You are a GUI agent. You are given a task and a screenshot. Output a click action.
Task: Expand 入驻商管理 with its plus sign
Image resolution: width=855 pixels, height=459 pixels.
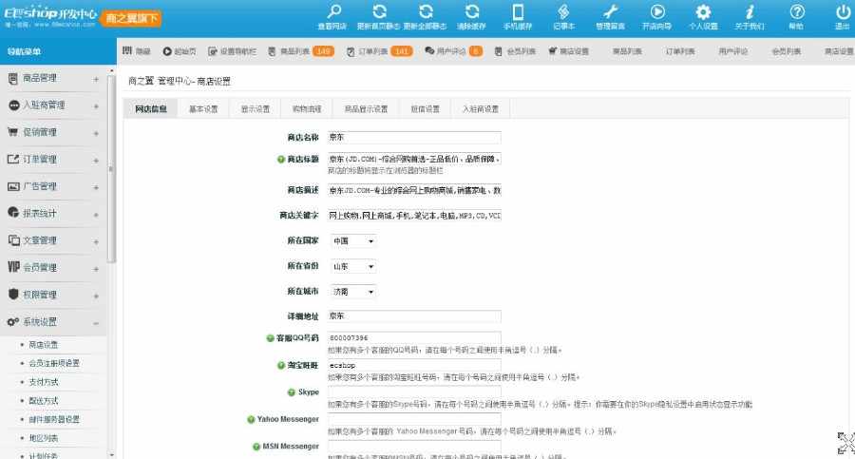(x=96, y=105)
